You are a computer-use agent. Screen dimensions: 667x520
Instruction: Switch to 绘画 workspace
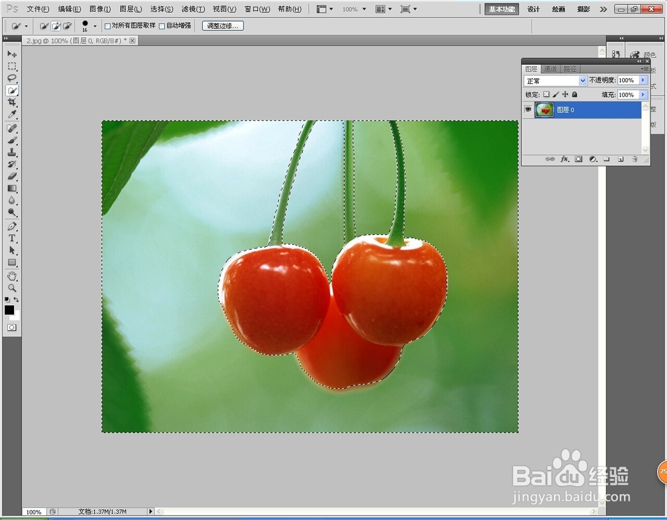[x=558, y=9]
